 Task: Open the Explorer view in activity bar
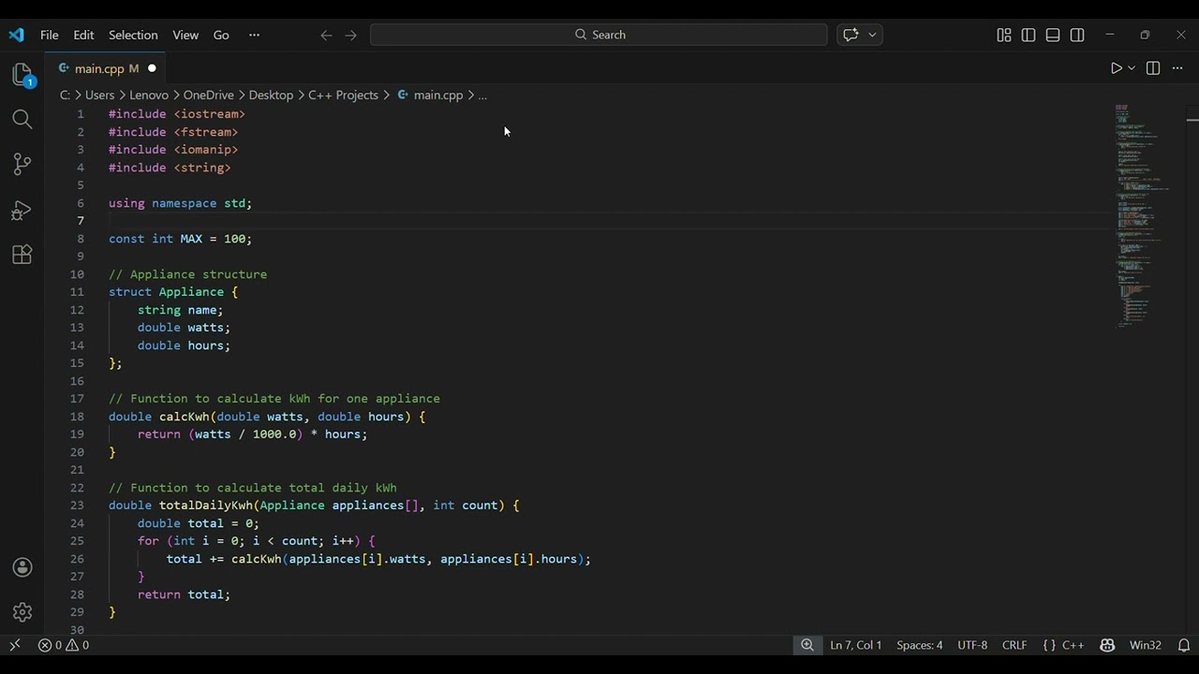22,75
